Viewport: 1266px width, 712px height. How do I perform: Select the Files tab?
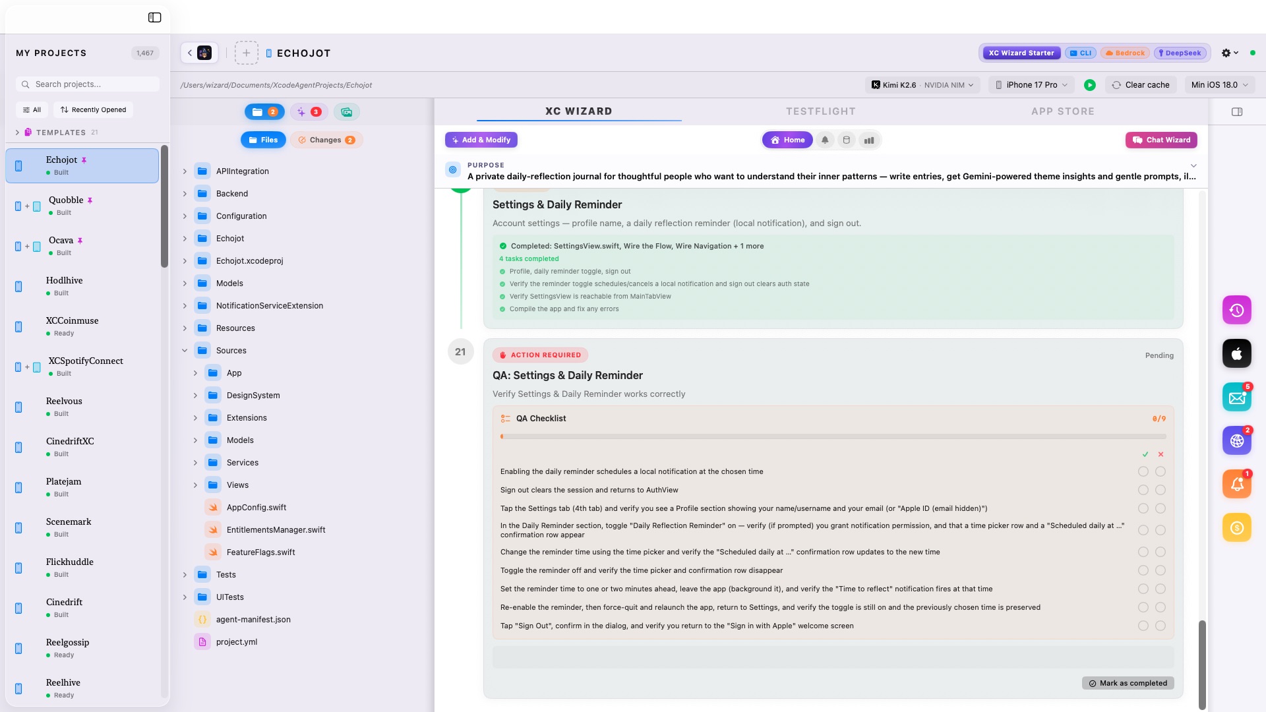[x=263, y=140]
